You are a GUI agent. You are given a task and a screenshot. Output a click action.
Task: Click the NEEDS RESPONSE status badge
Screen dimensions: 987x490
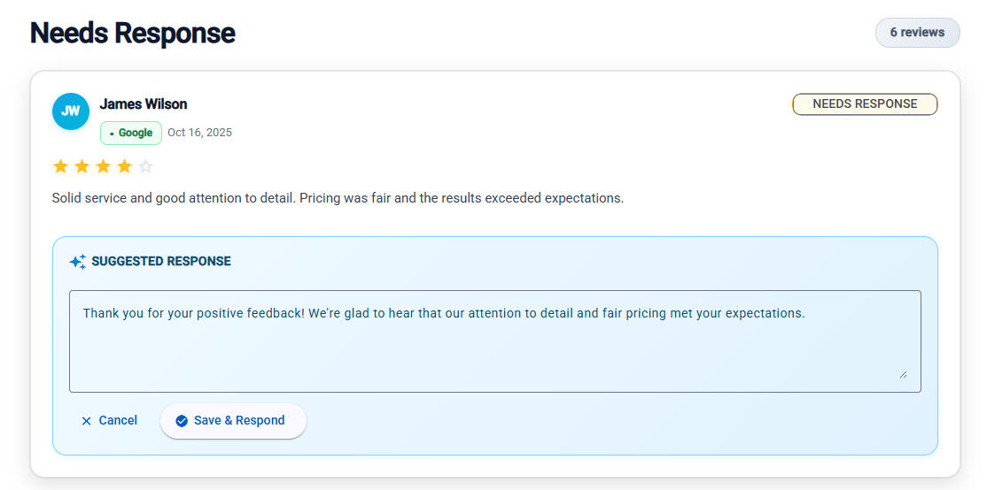(x=864, y=104)
